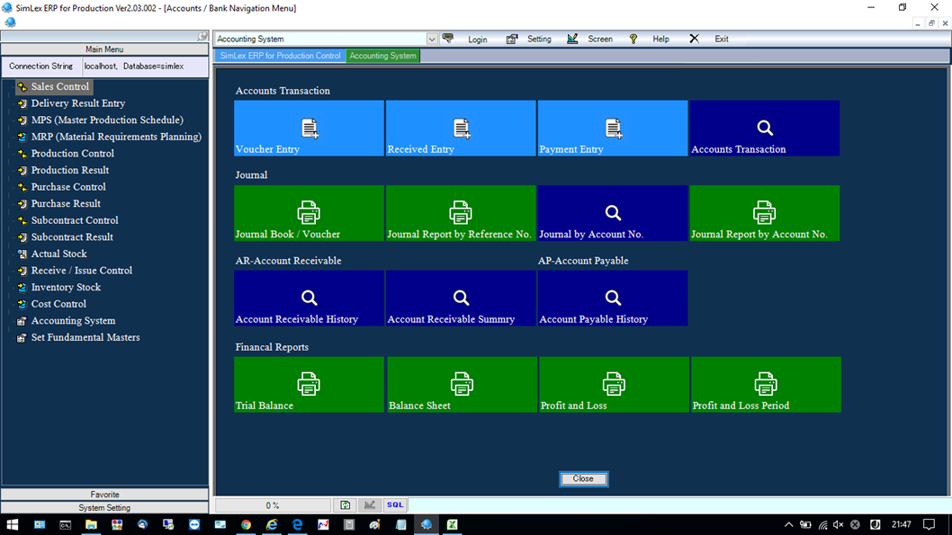Open MPS (Master Production Schedule) item

(107, 120)
